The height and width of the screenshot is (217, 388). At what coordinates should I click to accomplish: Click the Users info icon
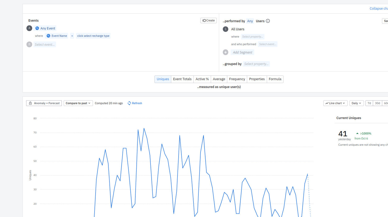tap(268, 21)
